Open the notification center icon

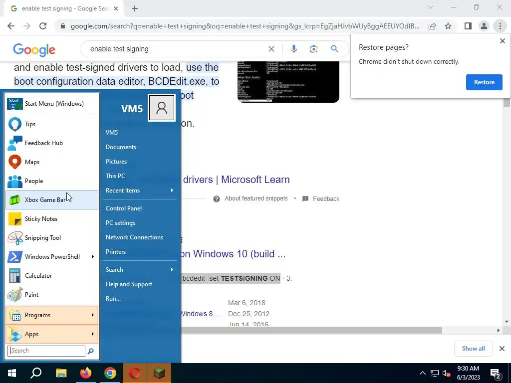[x=496, y=374]
